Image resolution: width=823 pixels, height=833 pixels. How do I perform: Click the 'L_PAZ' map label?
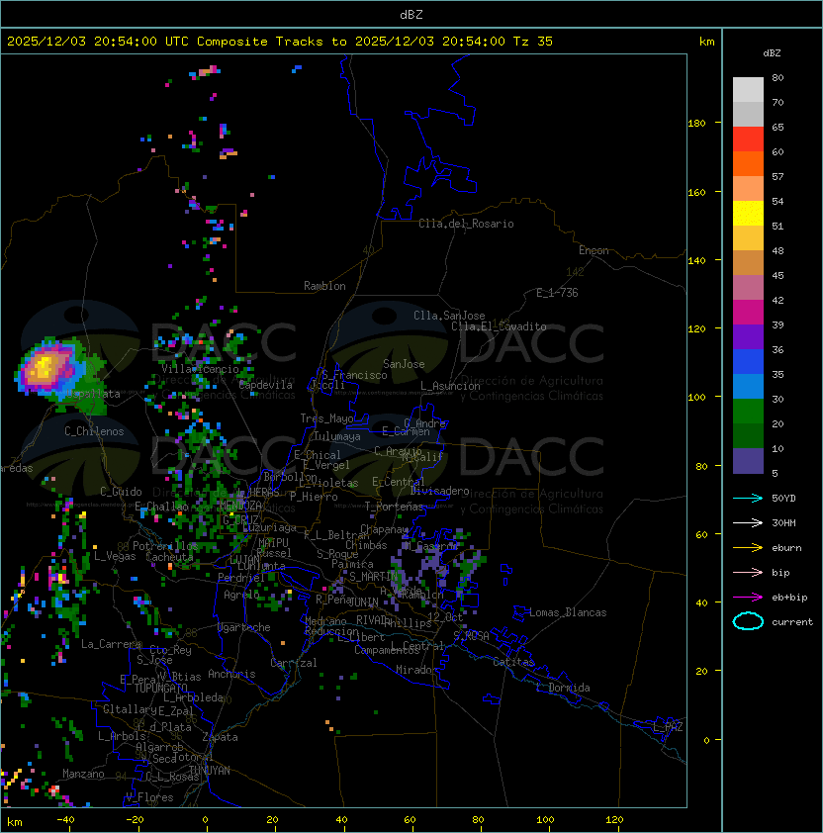668,727
